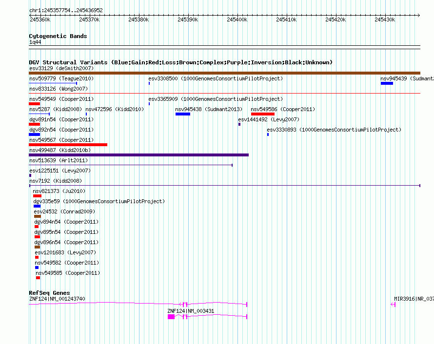Click dgv894n54 (Cooper2011) label
Image resolution: width=434 pixels, height=344 pixels.
66,222
